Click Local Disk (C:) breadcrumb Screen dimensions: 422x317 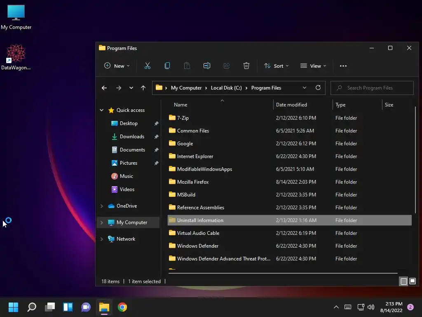coord(226,88)
